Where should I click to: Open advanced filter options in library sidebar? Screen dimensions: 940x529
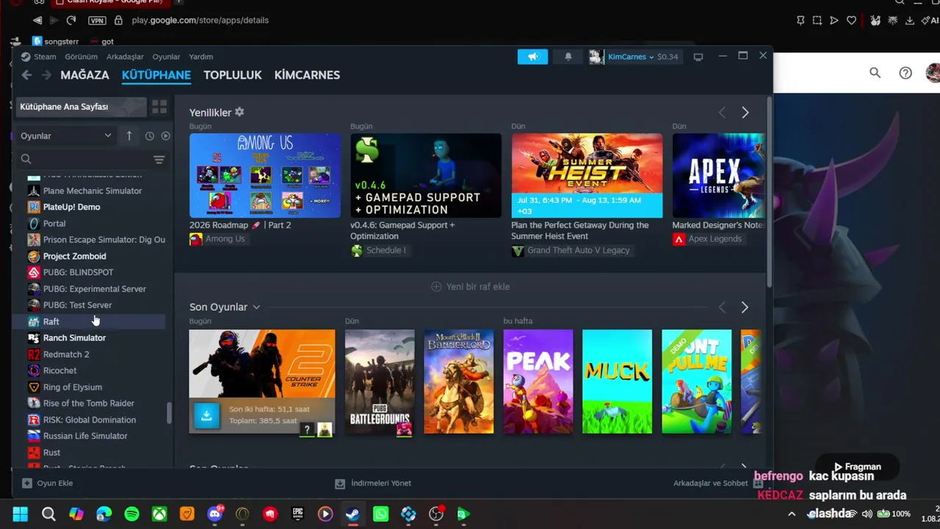159,159
